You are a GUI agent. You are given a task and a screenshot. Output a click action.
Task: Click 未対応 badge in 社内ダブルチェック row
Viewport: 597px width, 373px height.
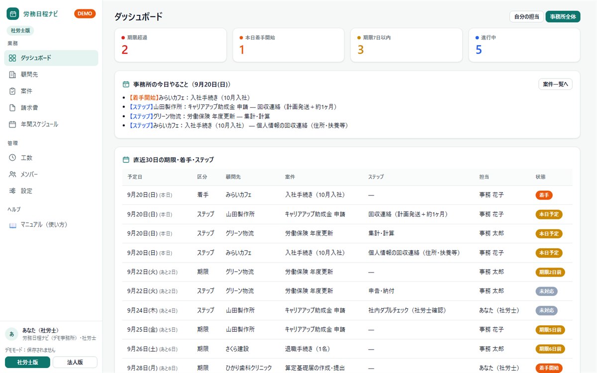546,310
